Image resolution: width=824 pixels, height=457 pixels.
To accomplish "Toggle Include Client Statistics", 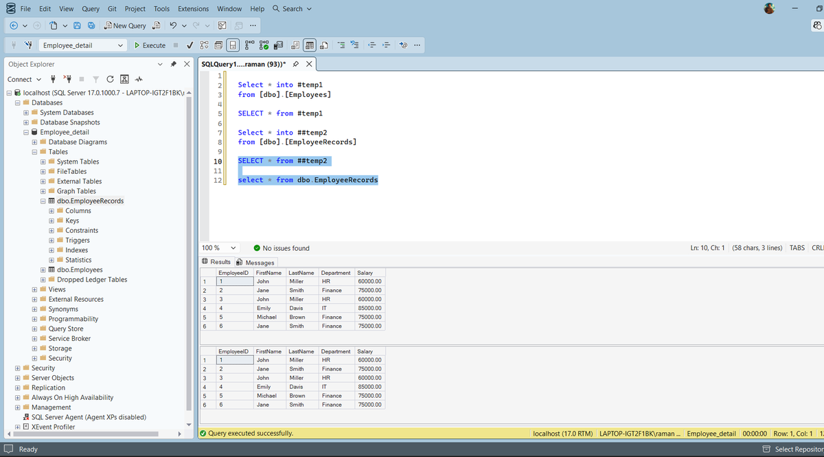I will point(278,45).
